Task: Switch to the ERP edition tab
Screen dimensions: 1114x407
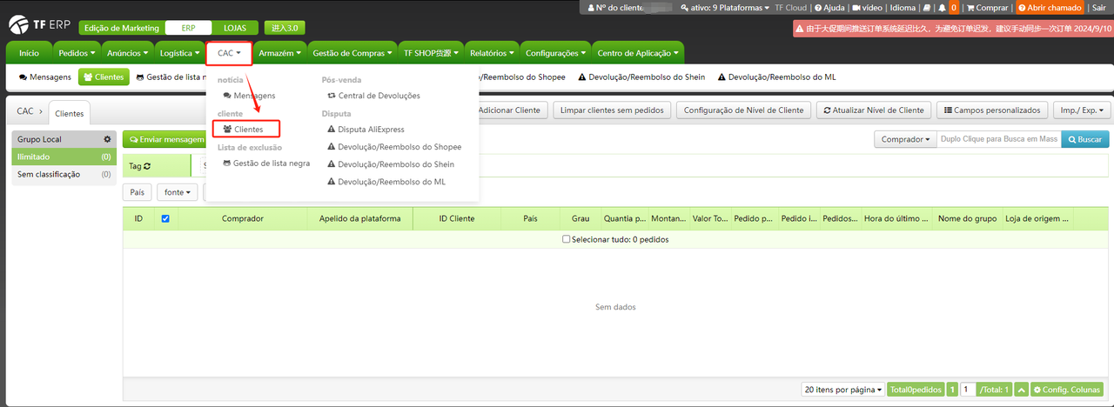Action: tap(187, 28)
